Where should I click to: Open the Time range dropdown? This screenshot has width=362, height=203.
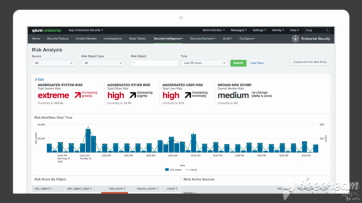(x=204, y=63)
